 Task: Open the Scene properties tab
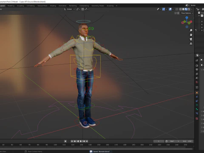pyautogui.click(x=197, y=78)
